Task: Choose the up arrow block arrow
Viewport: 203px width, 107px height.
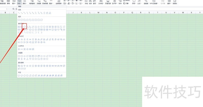Action: click(24, 39)
